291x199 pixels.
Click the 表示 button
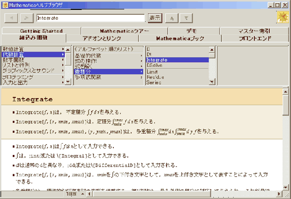(x=155, y=18)
